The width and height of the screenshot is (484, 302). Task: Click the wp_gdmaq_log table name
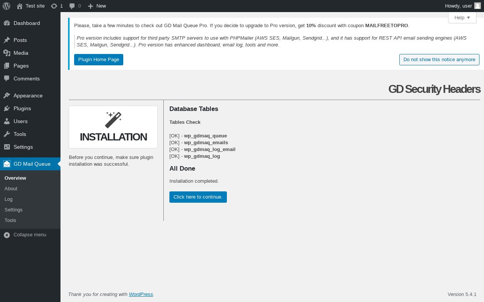click(202, 156)
